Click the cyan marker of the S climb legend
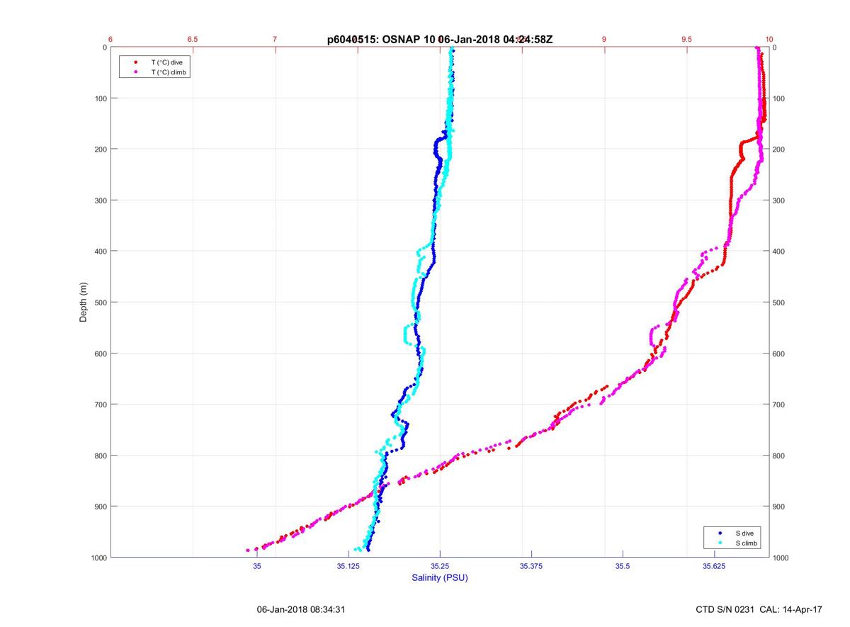The image size is (850, 627). click(x=720, y=543)
